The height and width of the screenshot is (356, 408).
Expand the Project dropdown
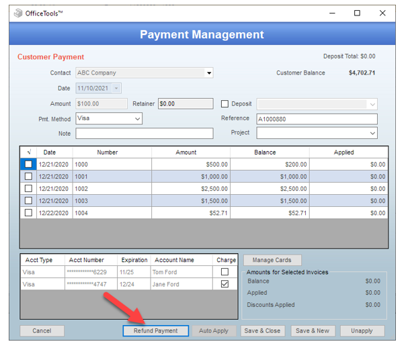point(372,133)
